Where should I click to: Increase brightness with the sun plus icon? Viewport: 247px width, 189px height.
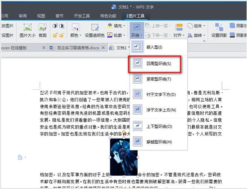pyautogui.click(x=55, y=35)
